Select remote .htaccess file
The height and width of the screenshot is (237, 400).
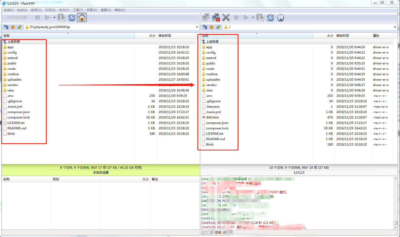[213, 107]
